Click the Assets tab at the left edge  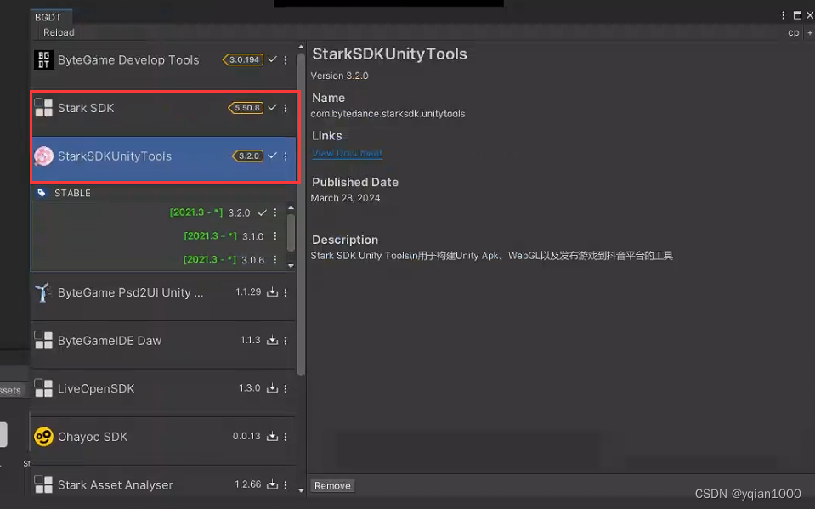point(10,390)
